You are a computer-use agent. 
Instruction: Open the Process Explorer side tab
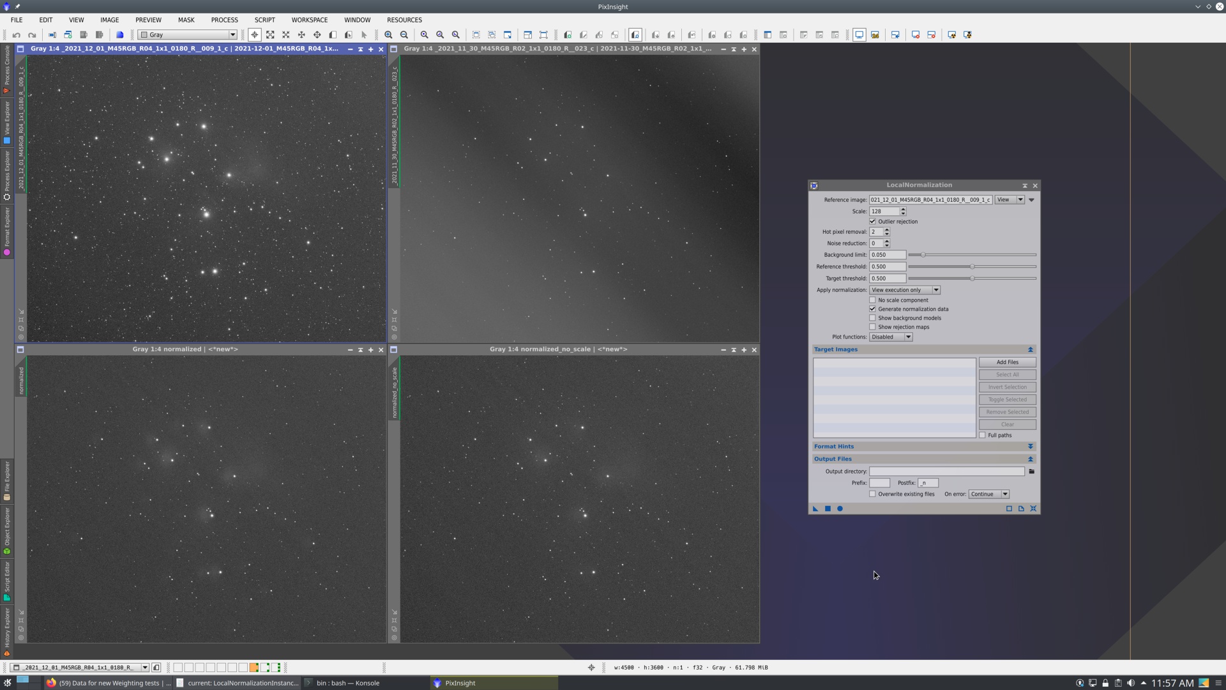(6, 176)
